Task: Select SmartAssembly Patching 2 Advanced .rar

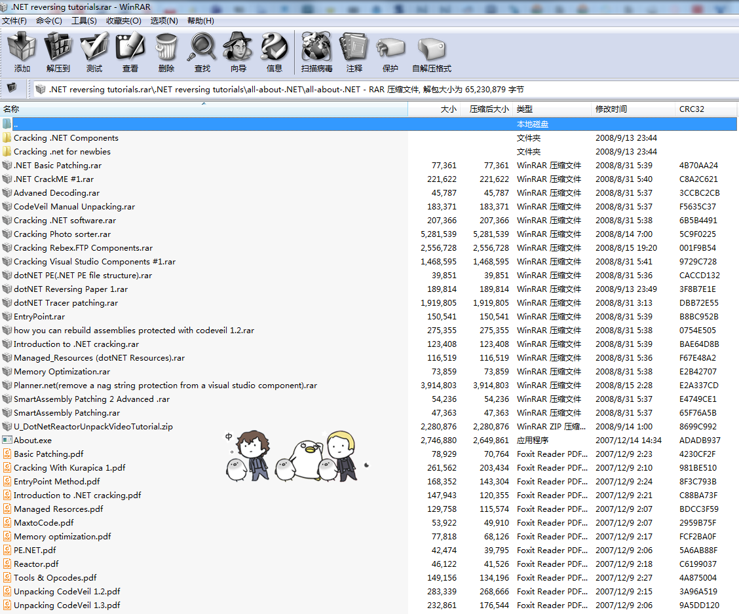Action: pyautogui.click(x=92, y=399)
